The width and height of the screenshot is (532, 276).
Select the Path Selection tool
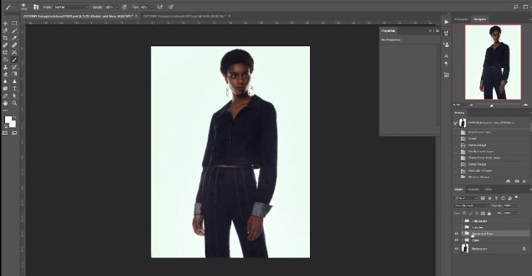click(x=14, y=96)
